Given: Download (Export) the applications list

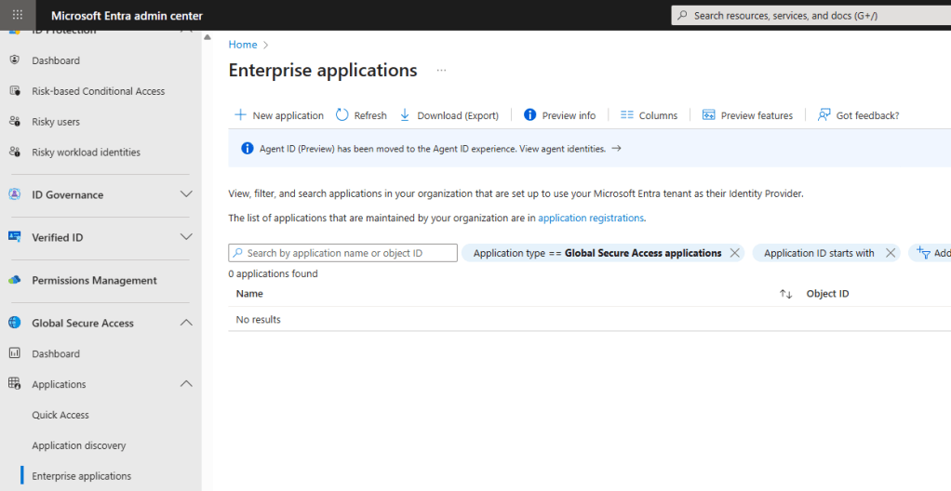Looking at the screenshot, I should coord(449,115).
